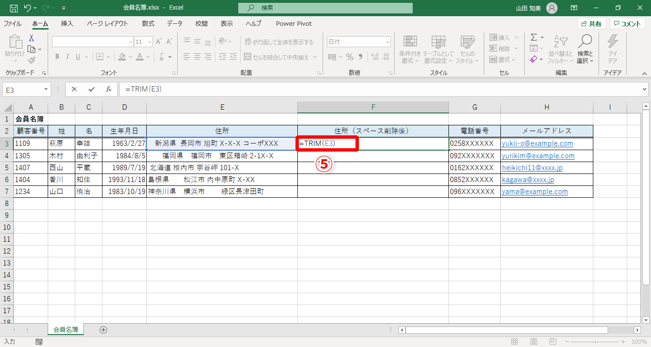Click the Save icon in title bar
Viewport: 651px width, 347px height.
point(14,8)
